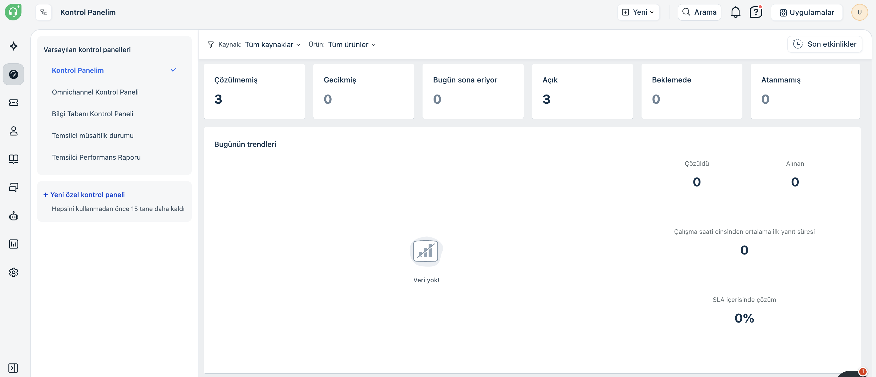876x377 pixels.
Task: Open the Contacts person icon in sidebar
Action: coord(14,131)
